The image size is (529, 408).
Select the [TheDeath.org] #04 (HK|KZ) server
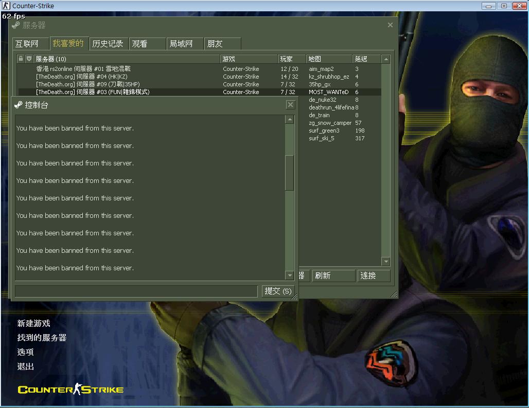pyautogui.click(x=199, y=77)
